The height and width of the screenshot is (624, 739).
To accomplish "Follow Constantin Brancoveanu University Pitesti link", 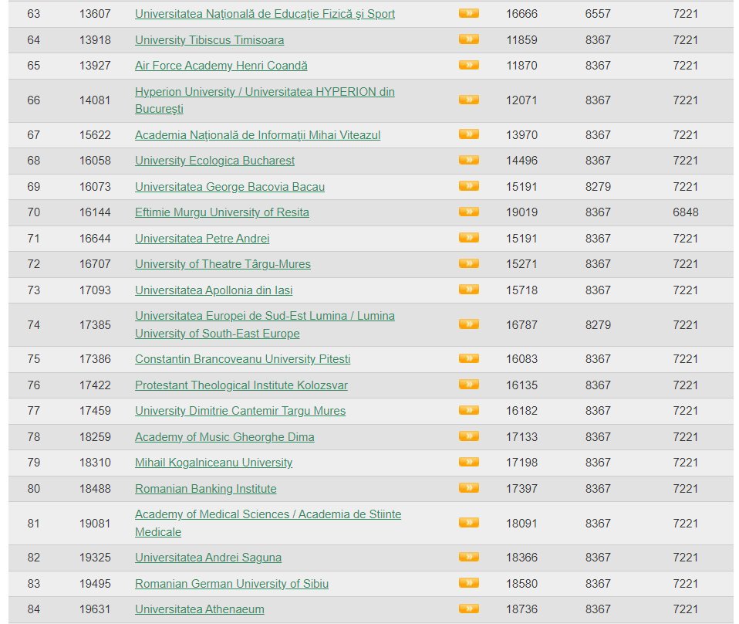I will 243,359.
